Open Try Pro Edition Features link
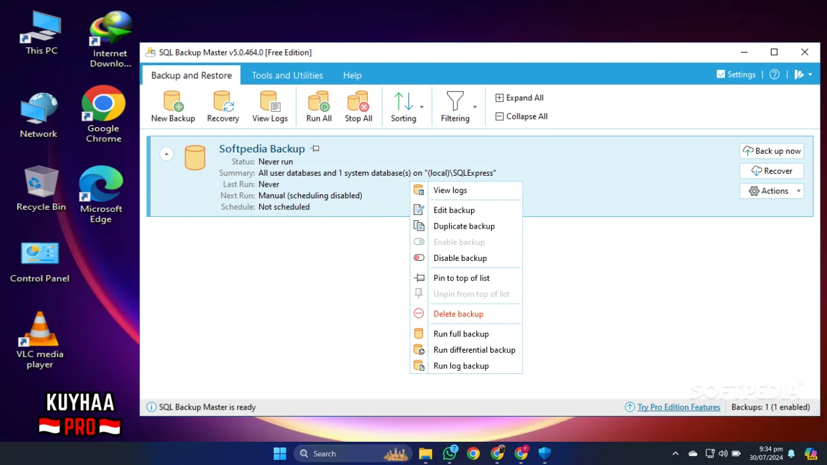 click(678, 407)
